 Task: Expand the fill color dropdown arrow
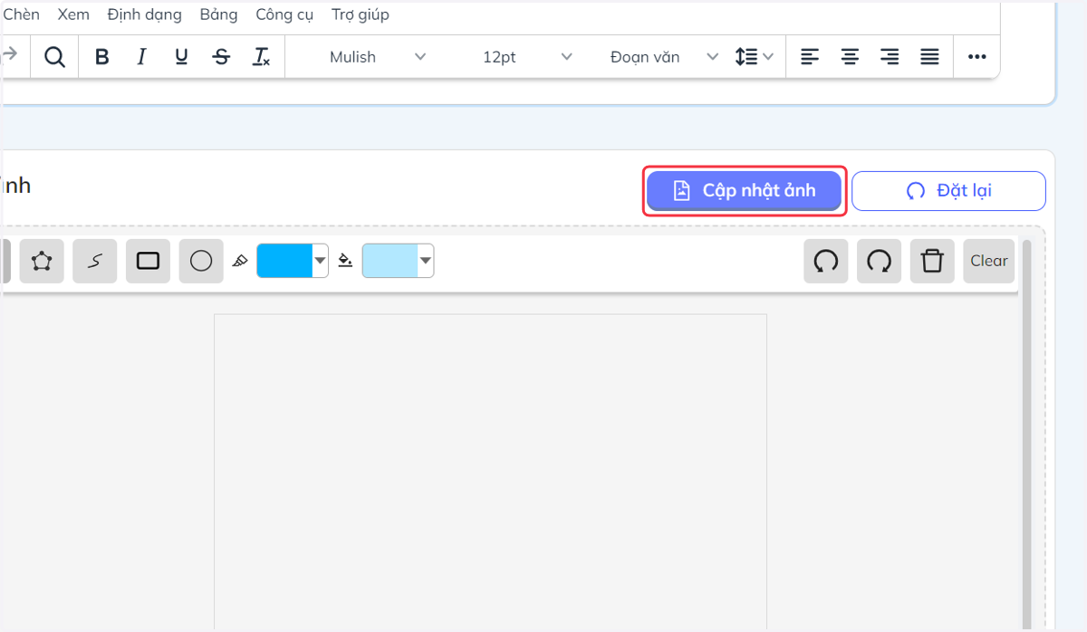(426, 262)
